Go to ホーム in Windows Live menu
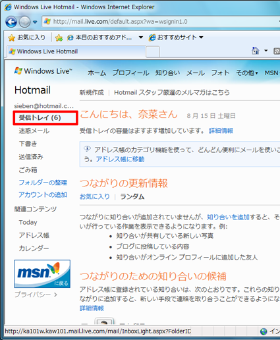 tap(97, 72)
